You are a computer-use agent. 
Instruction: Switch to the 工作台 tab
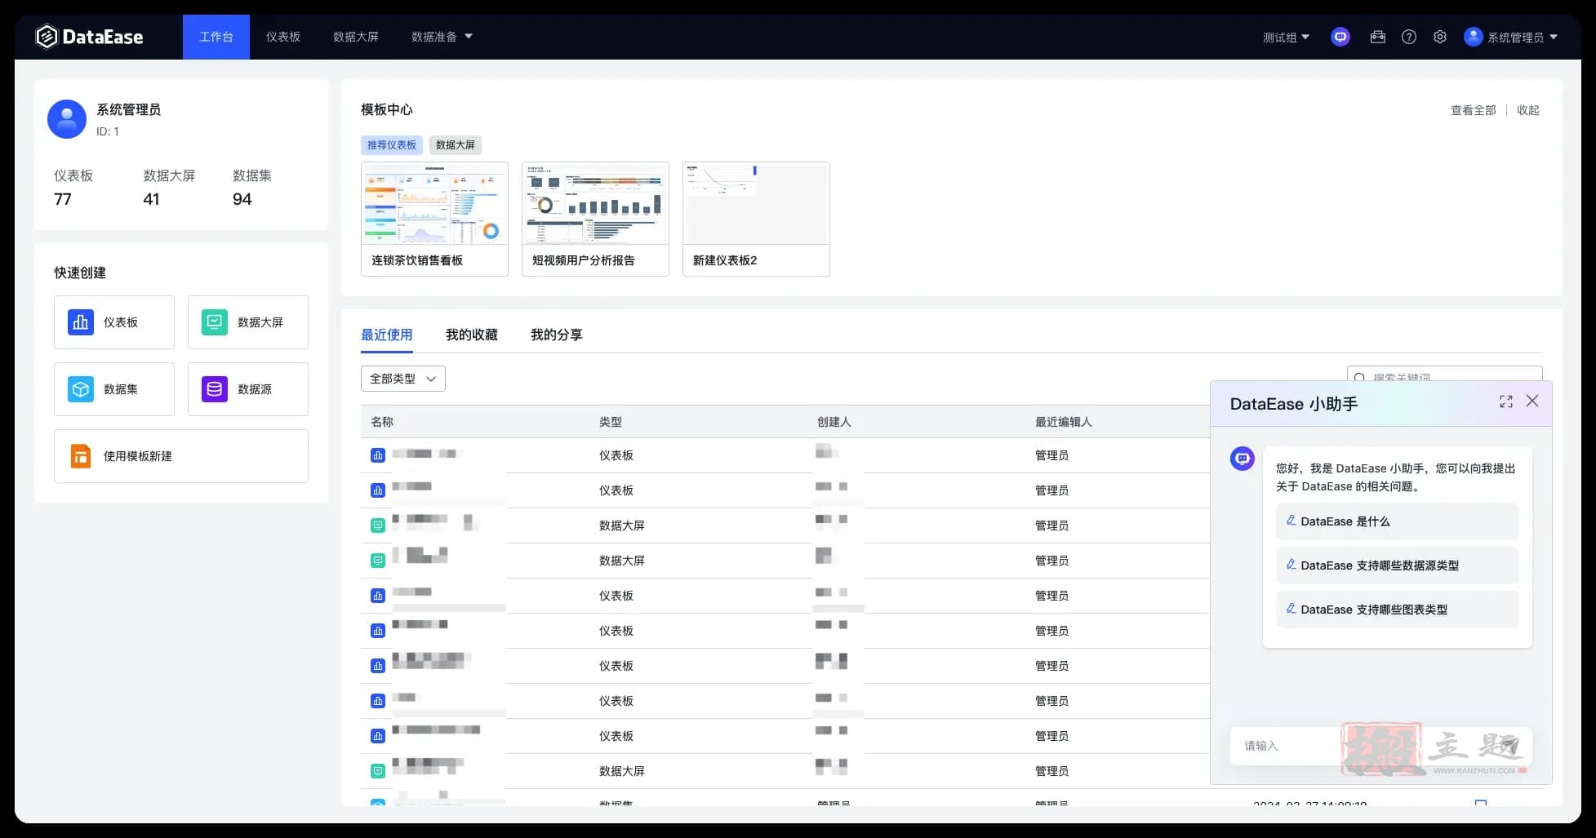coord(216,37)
